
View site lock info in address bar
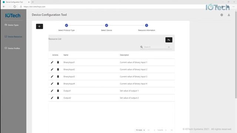coord(21,7)
